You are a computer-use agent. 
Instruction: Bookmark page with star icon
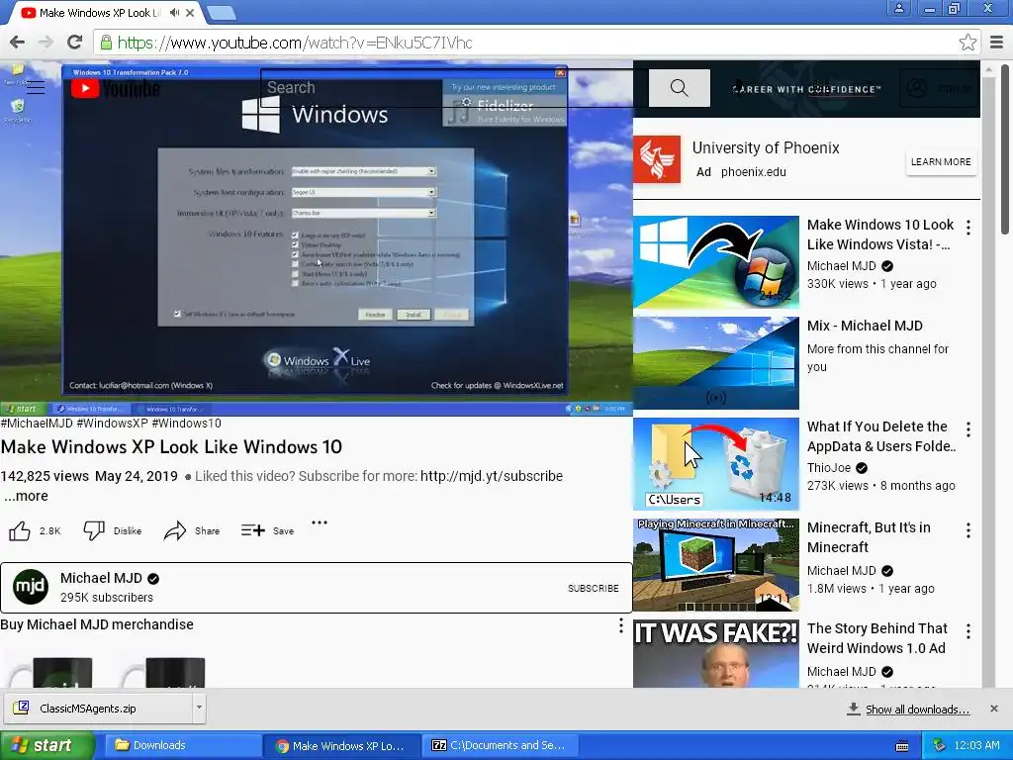click(x=967, y=43)
